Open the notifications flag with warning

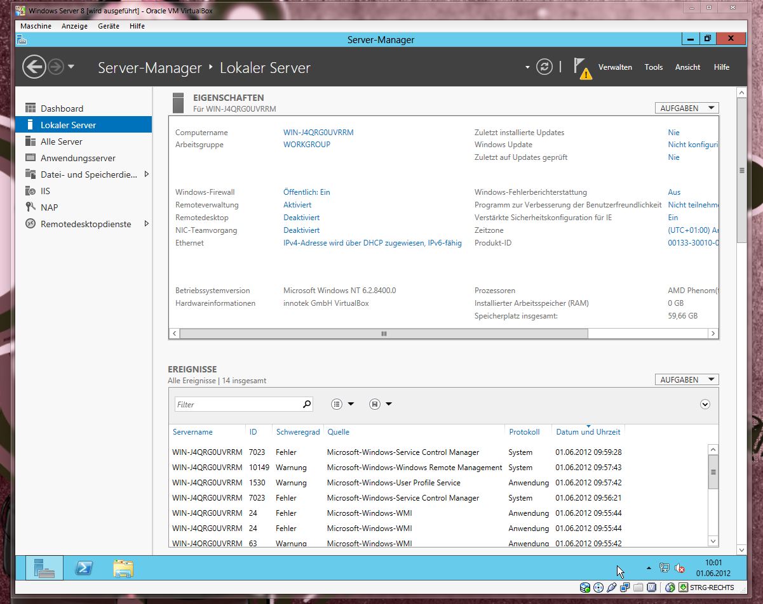[582, 68]
